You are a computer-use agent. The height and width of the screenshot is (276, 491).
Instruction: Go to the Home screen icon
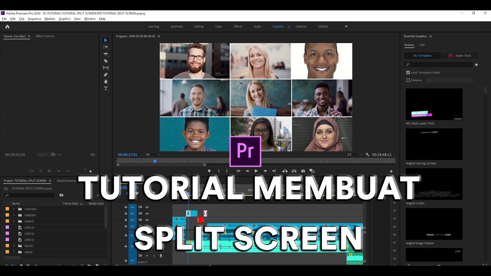pos(7,26)
